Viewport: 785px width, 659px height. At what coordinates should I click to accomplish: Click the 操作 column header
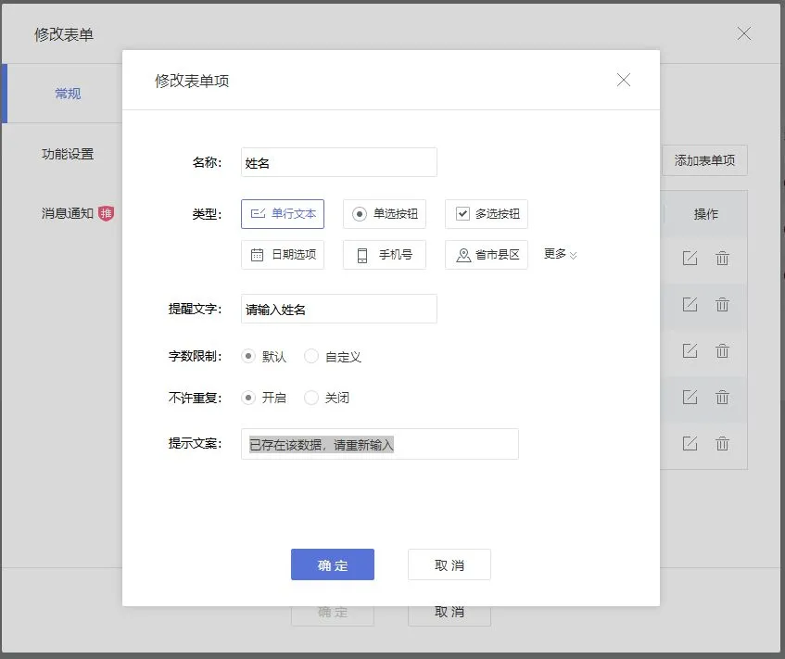[706, 214]
